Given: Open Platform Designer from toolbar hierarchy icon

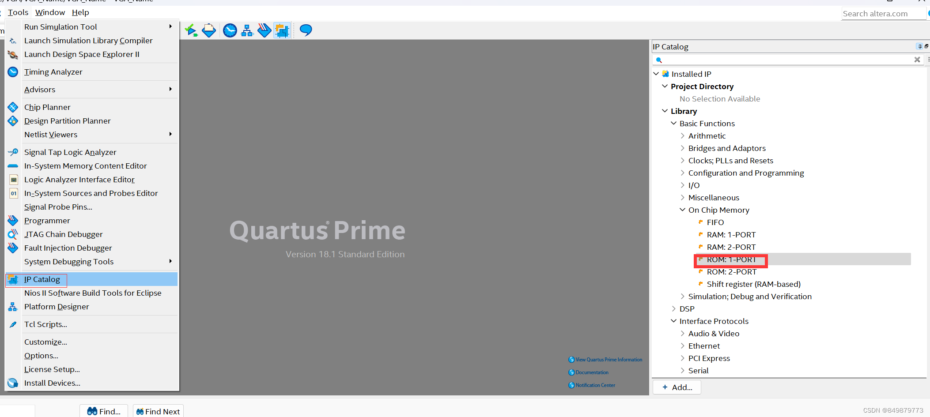Looking at the screenshot, I should [247, 30].
